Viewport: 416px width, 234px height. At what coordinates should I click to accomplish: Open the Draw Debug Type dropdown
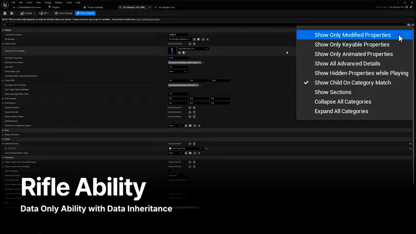(x=177, y=71)
